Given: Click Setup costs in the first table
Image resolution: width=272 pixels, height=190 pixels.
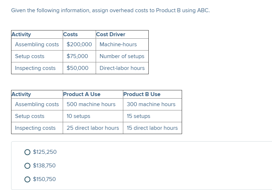Looking at the screenshot, I should pos(37,56).
